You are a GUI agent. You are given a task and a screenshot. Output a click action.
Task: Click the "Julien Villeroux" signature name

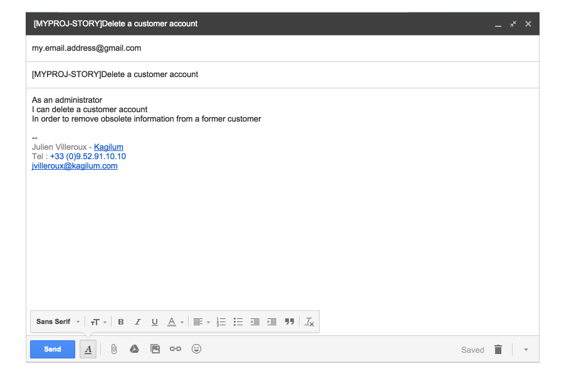(59, 147)
